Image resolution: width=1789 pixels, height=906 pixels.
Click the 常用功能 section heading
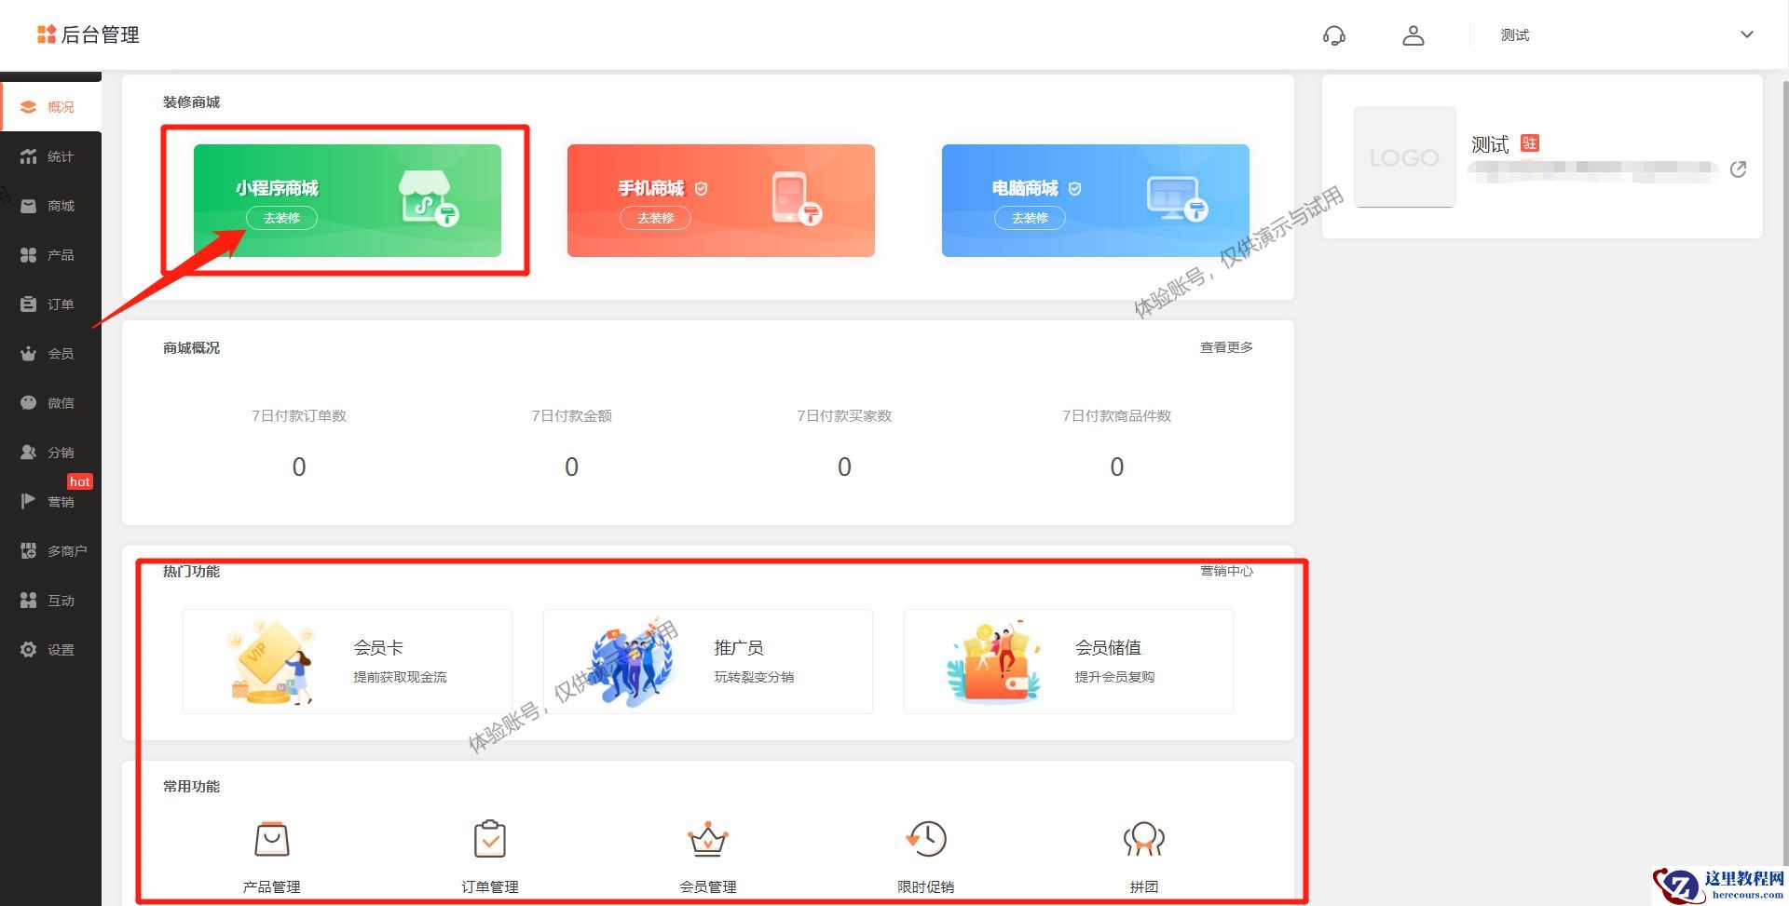pos(191,787)
